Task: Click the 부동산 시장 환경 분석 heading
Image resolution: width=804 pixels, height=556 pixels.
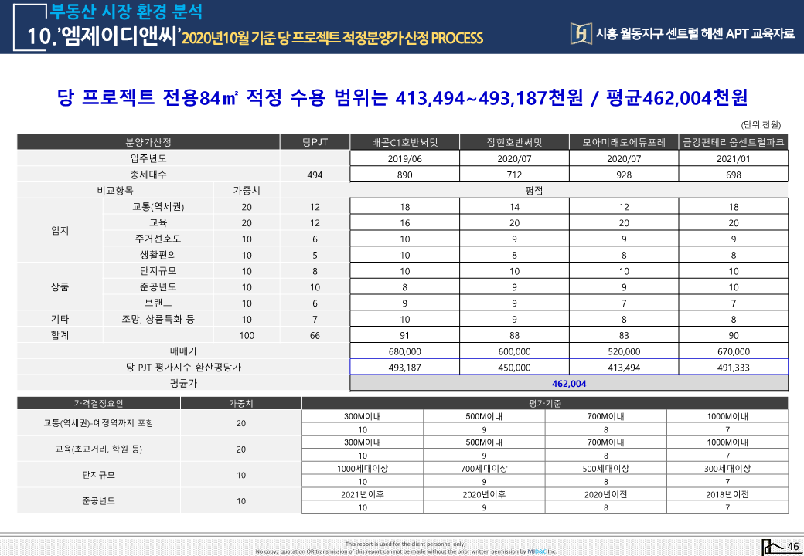Action: point(125,12)
